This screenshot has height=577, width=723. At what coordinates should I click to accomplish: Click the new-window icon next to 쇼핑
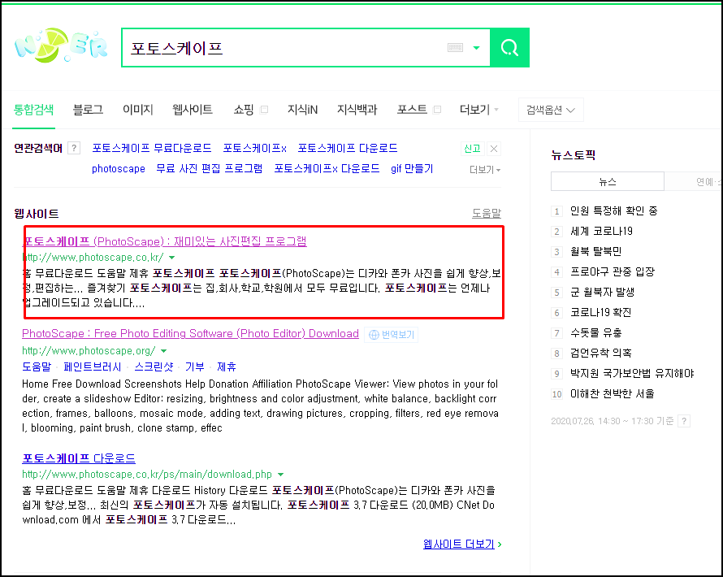(x=264, y=110)
